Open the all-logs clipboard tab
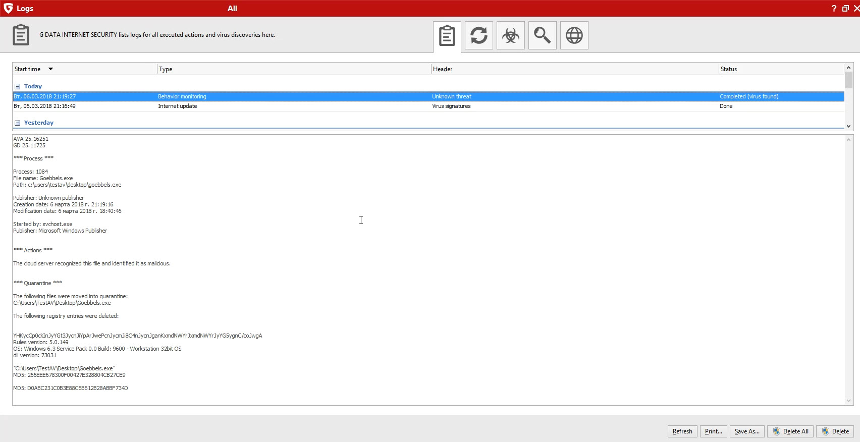Screen dimensions: 860x442 click(447, 36)
